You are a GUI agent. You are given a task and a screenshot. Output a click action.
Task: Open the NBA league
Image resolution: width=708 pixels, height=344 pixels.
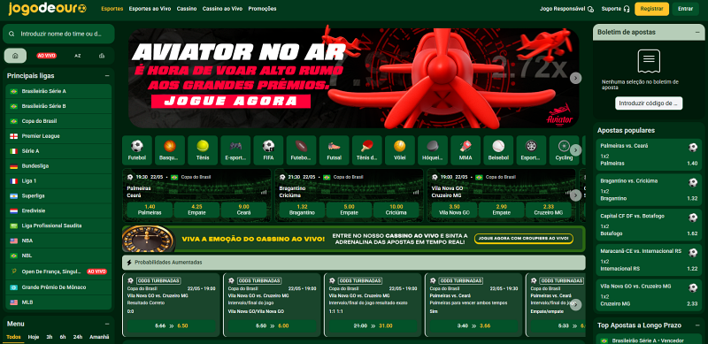pyautogui.click(x=58, y=241)
